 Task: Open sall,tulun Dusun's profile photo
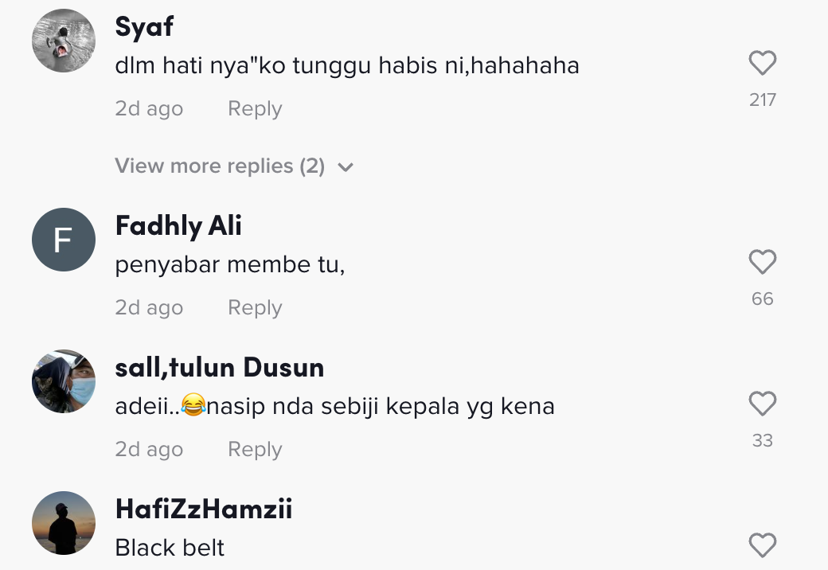(64, 381)
